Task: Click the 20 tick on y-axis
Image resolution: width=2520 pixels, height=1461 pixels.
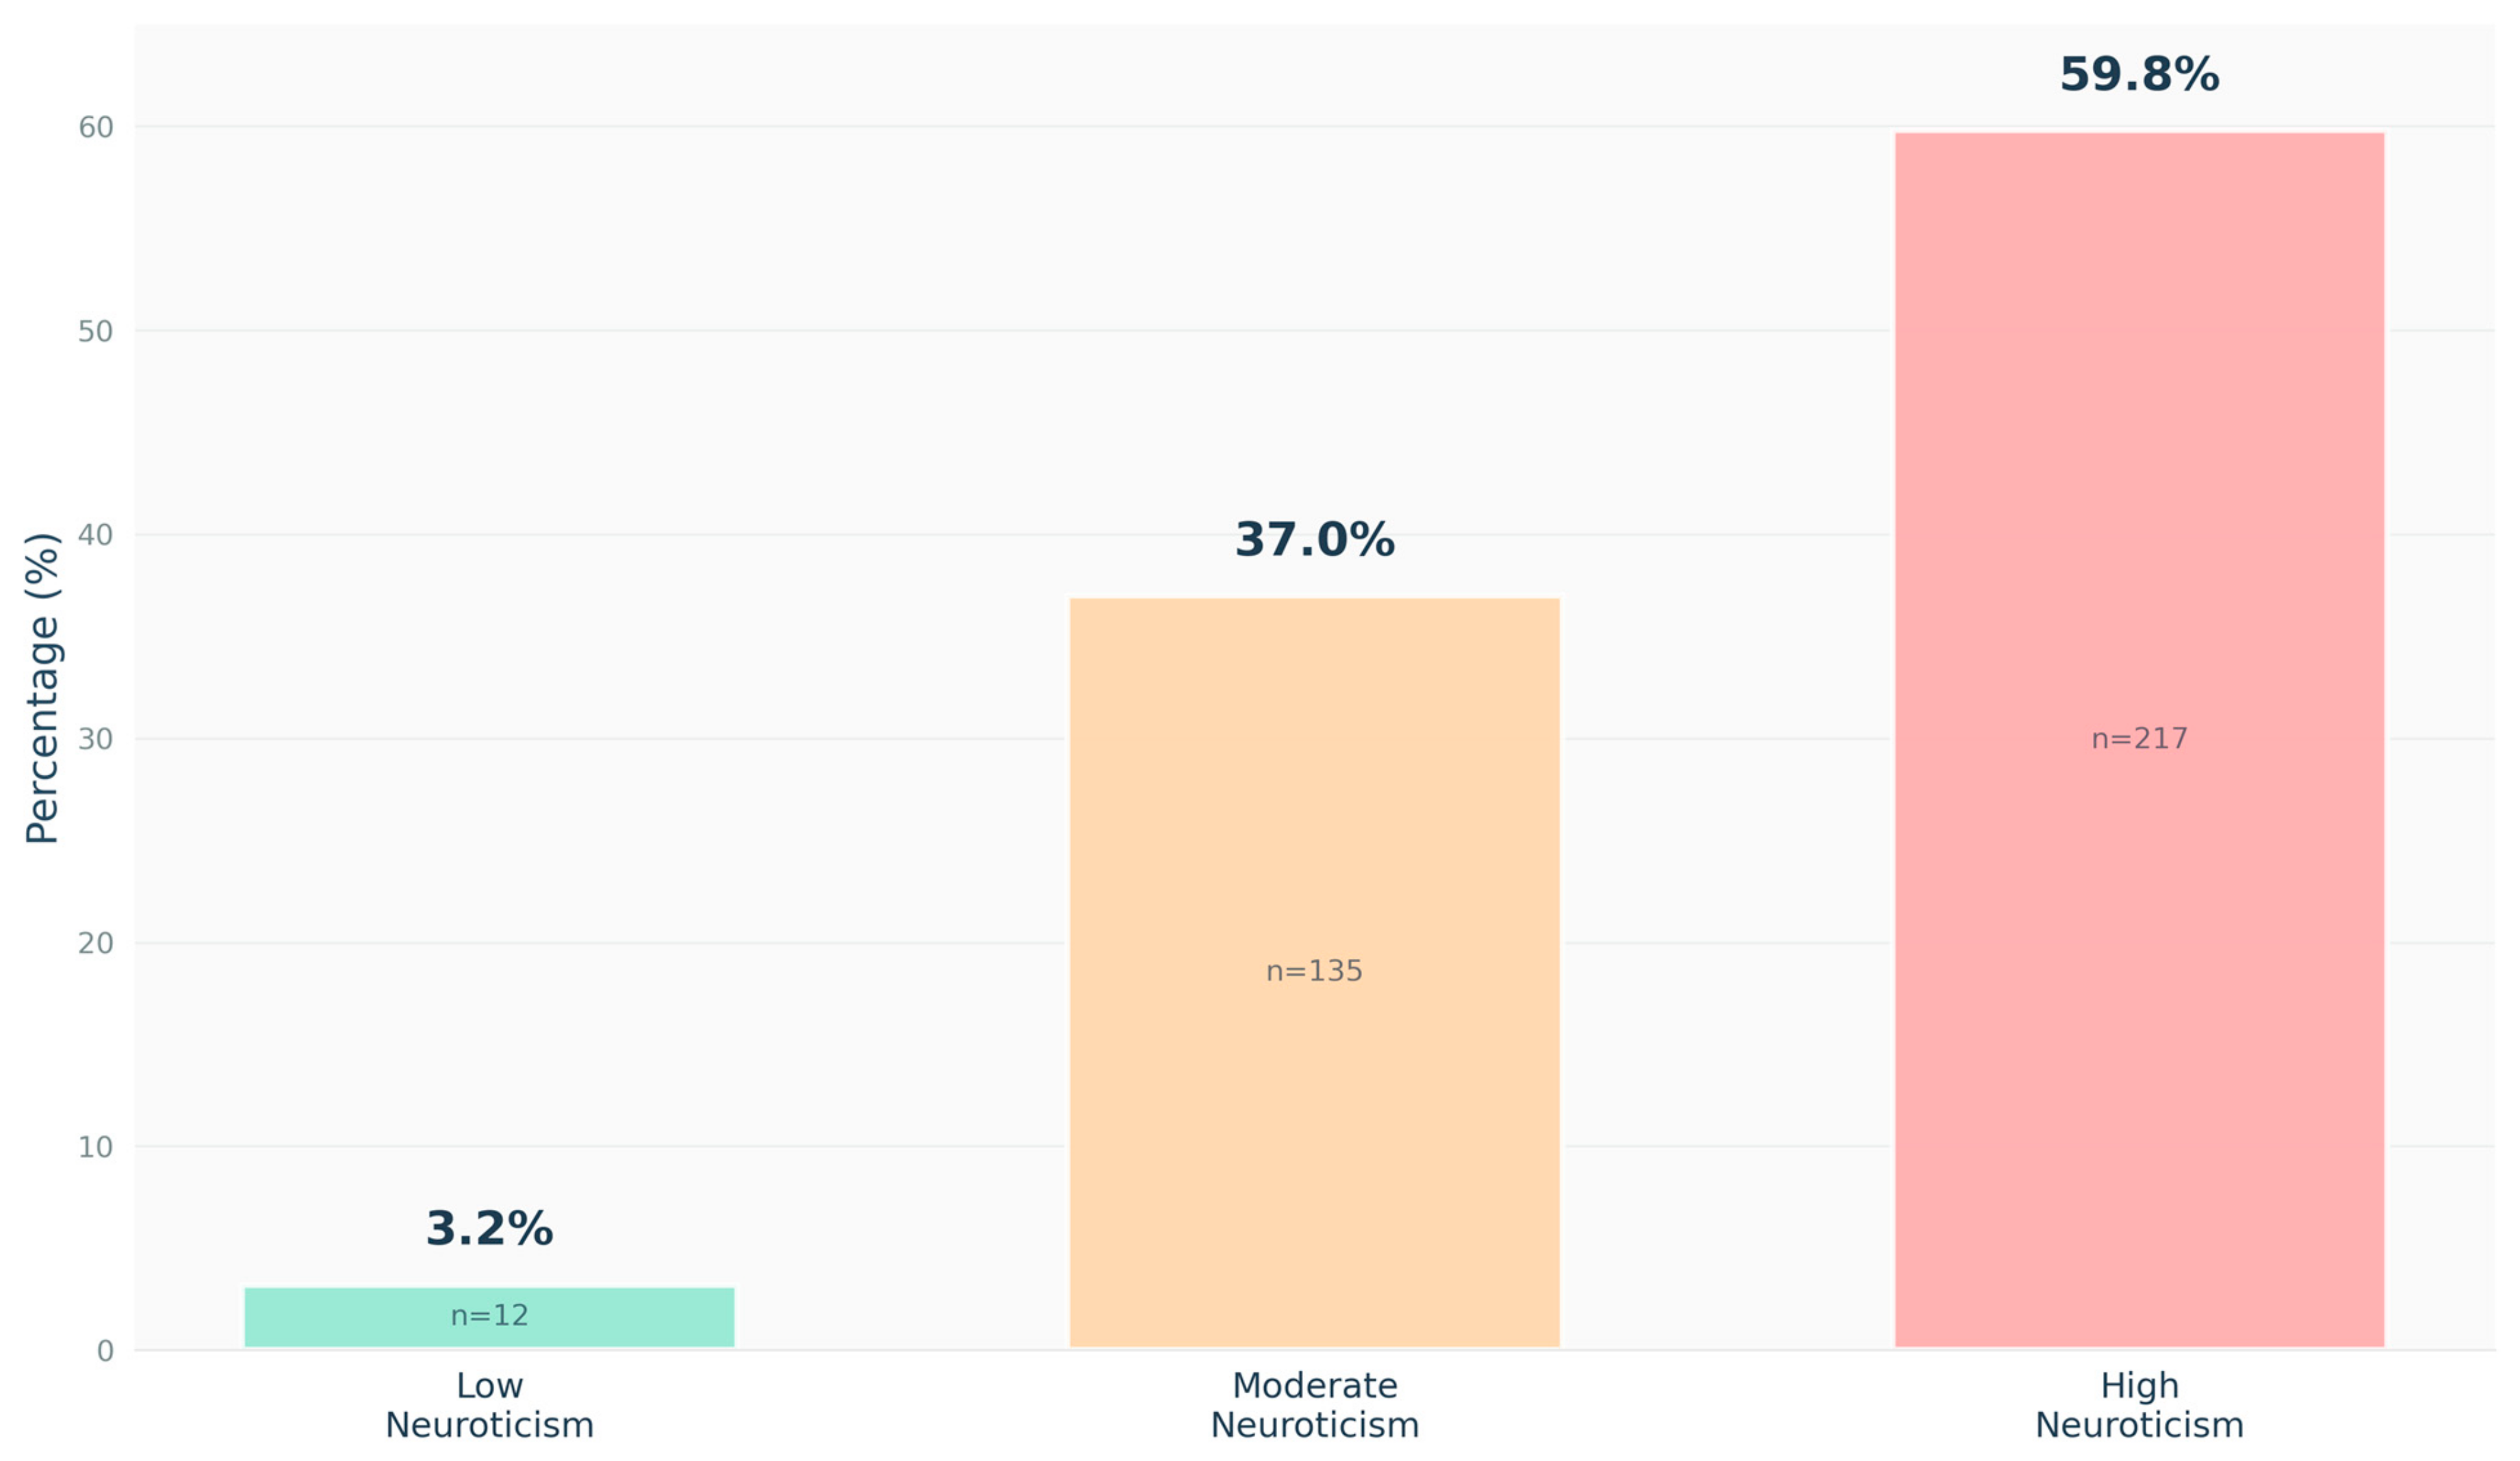Action: click(x=95, y=943)
